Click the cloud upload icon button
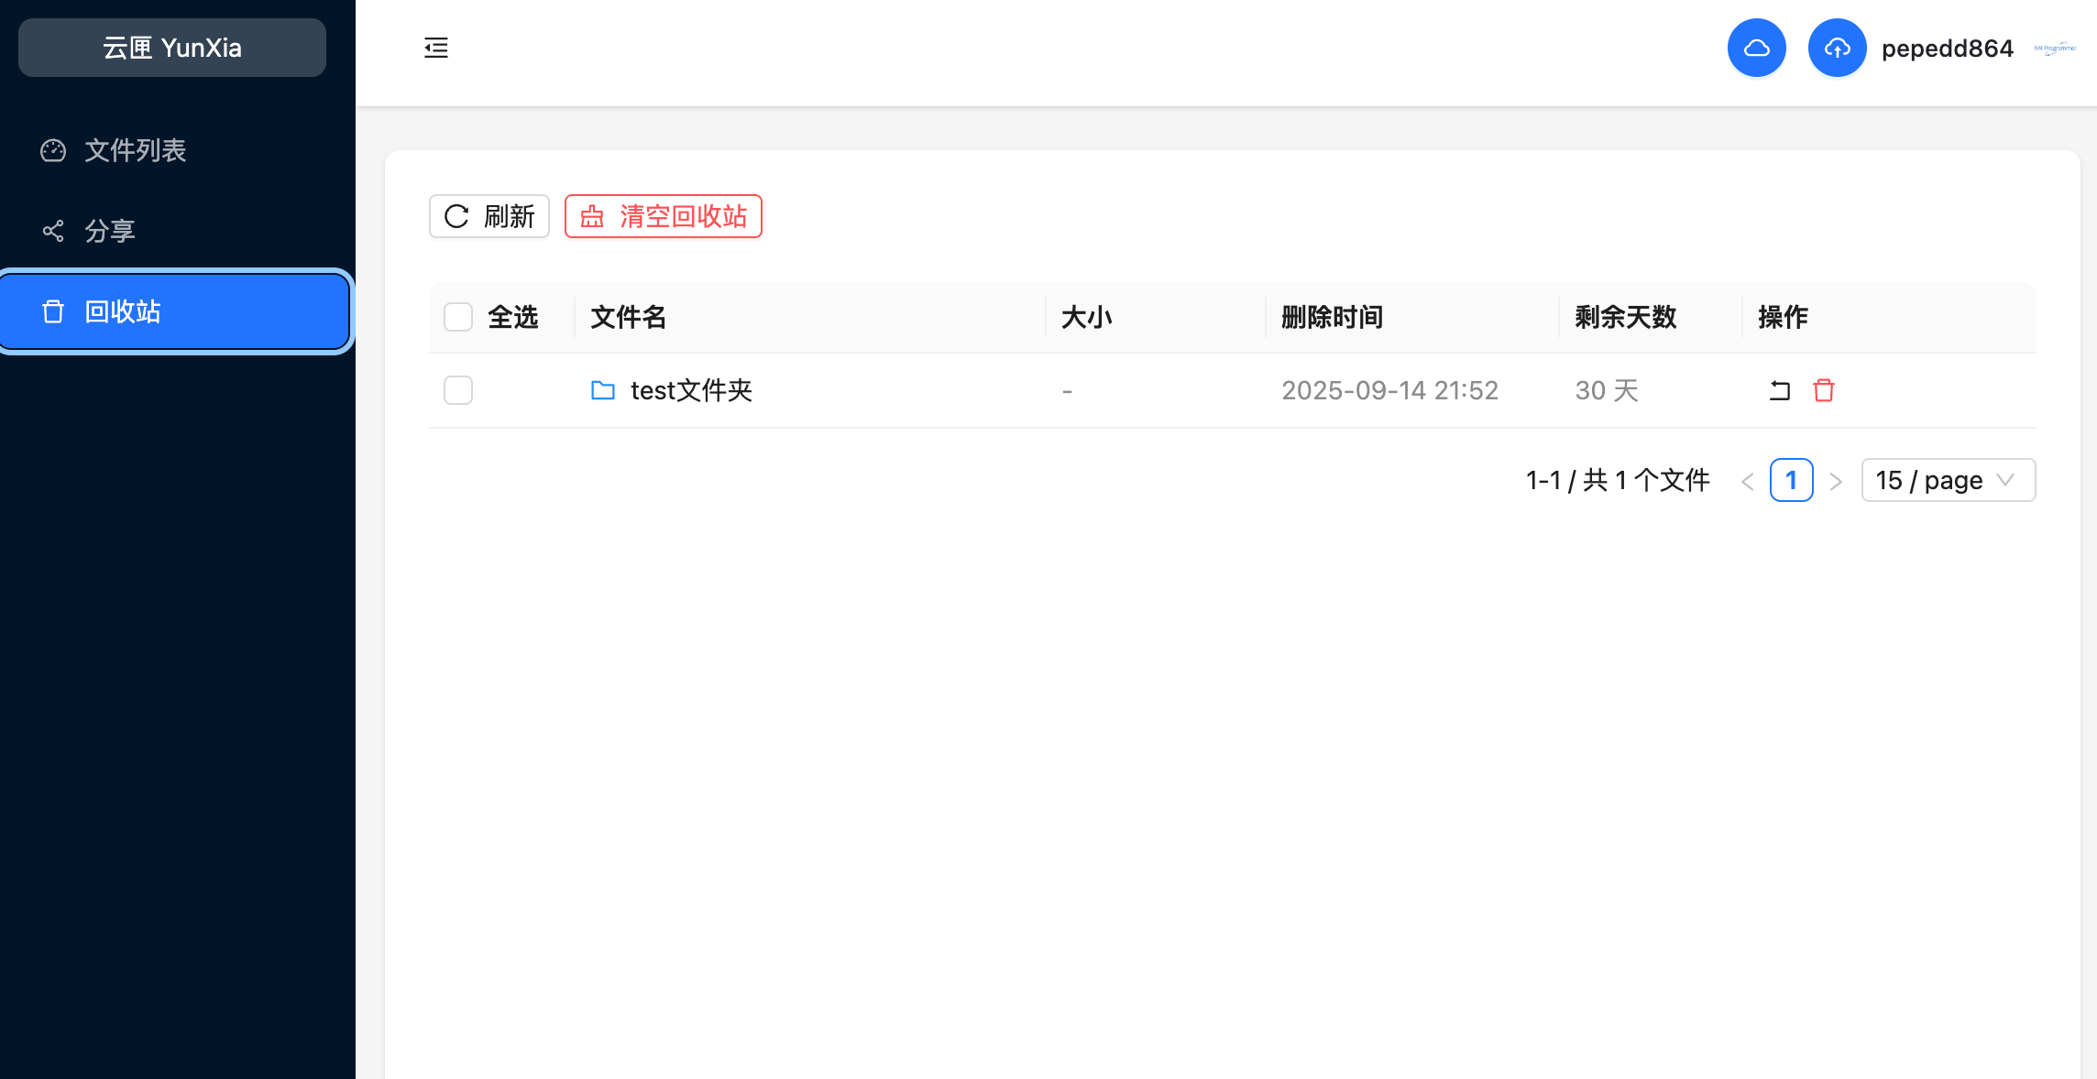The image size is (2097, 1079). click(1837, 48)
